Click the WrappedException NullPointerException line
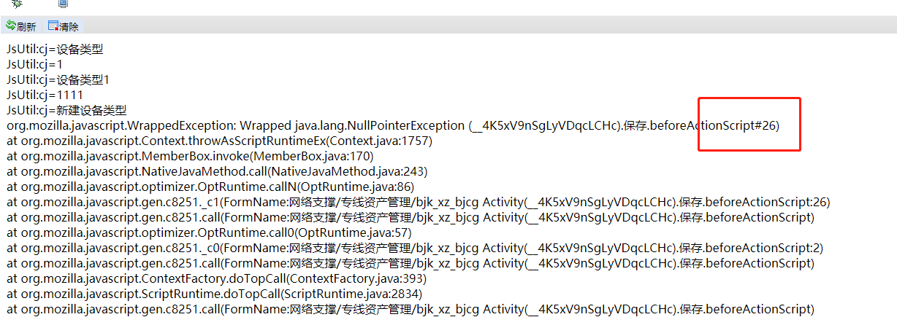The image size is (897, 317). (x=393, y=125)
